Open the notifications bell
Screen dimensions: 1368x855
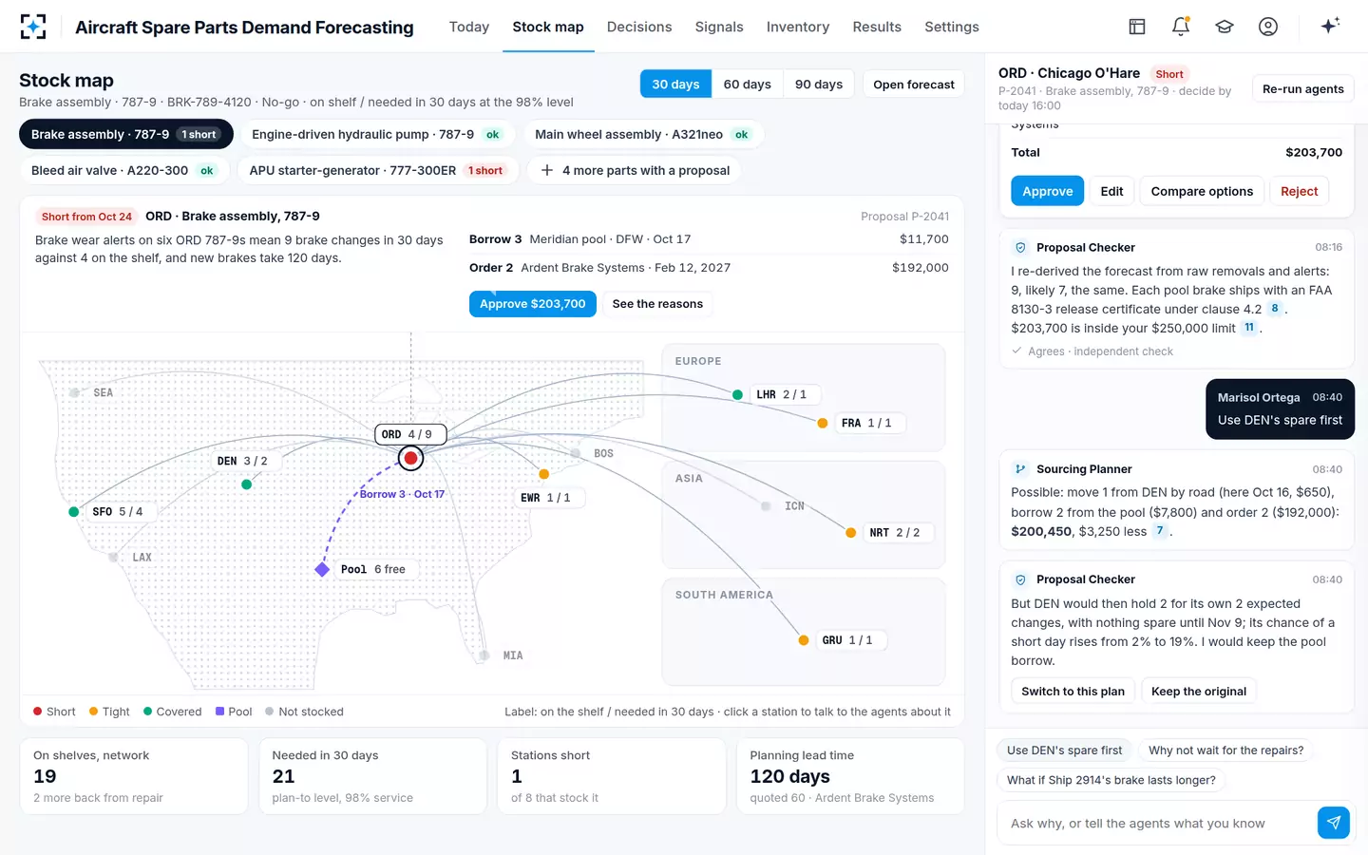pyautogui.click(x=1181, y=27)
